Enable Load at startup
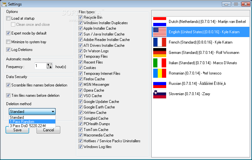This screenshot has height=160, width=252. [x=8, y=18]
